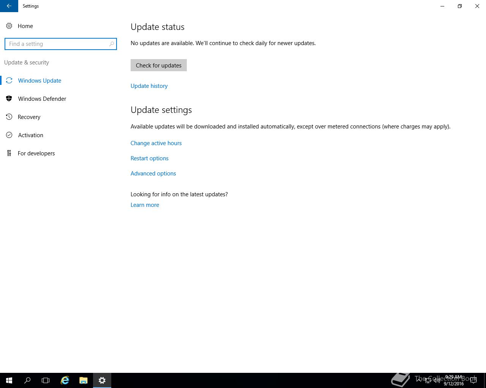Focus the Find a setting field
This screenshot has width=486, height=388.
point(61,44)
